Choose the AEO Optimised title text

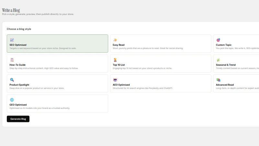(121, 85)
